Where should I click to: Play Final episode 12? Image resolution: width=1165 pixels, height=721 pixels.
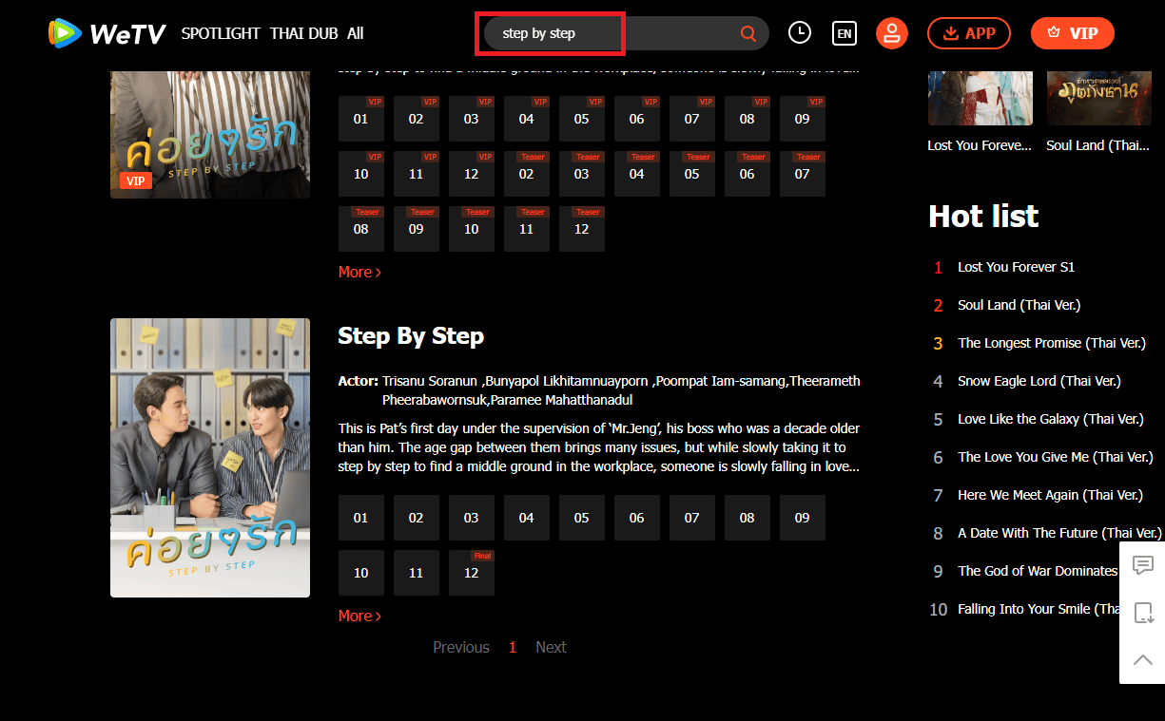pos(472,573)
